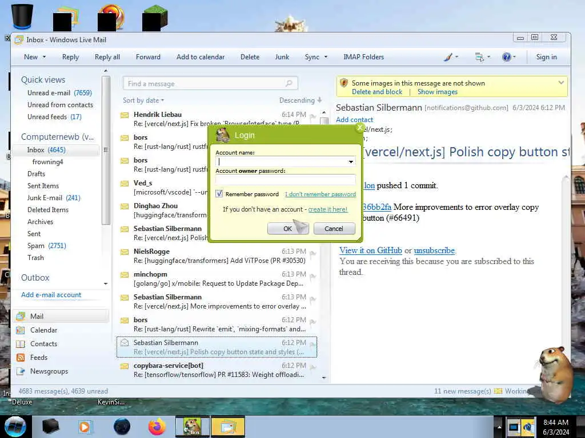The image size is (585, 438).
Task: Click Sign in at top right
Action: 546,57
